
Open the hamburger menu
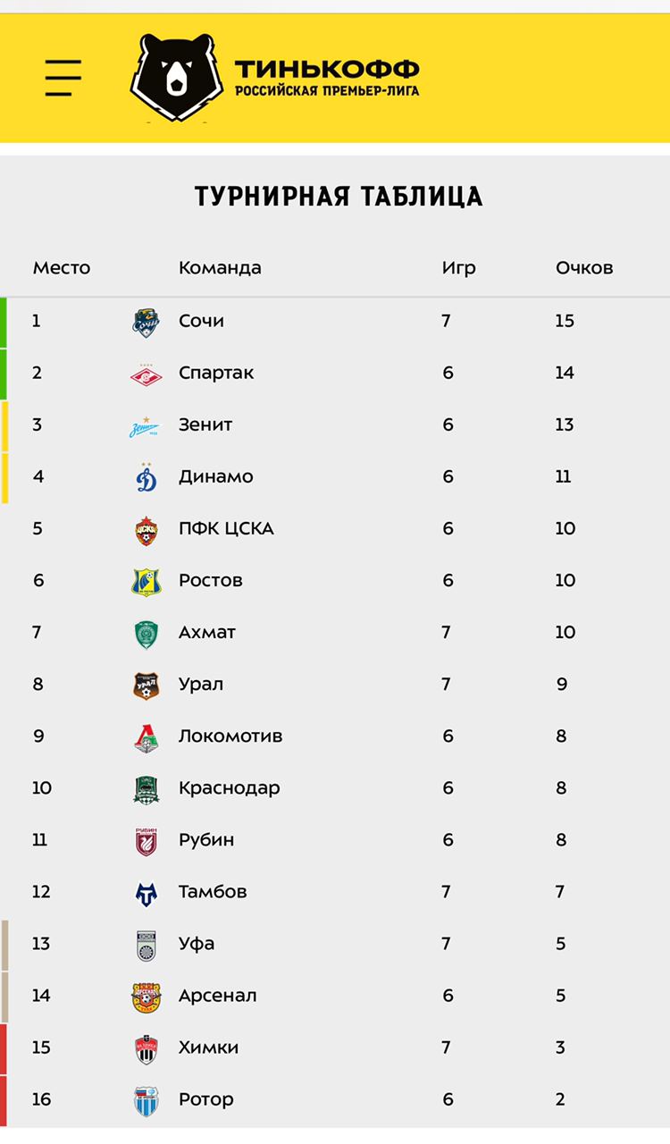click(x=63, y=78)
